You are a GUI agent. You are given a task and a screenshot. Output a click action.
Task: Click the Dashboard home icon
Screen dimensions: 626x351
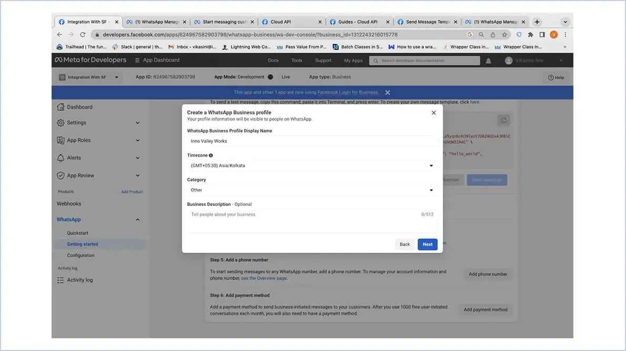[60, 107]
